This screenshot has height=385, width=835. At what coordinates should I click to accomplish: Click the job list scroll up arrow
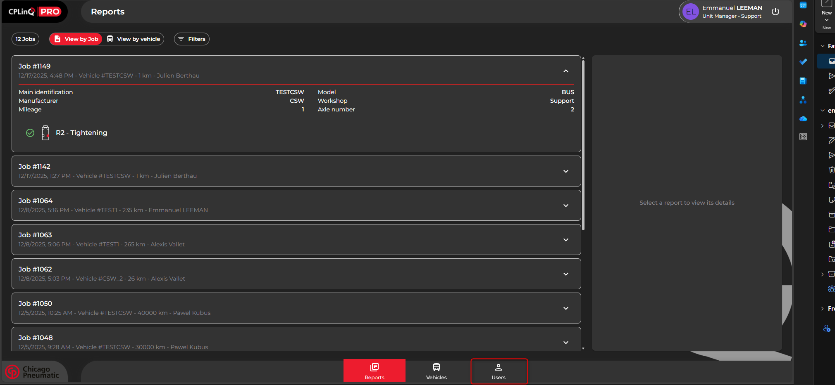point(583,58)
